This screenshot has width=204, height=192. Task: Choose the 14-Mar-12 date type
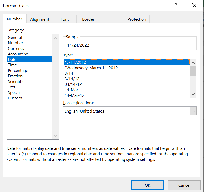tap(74, 95)
